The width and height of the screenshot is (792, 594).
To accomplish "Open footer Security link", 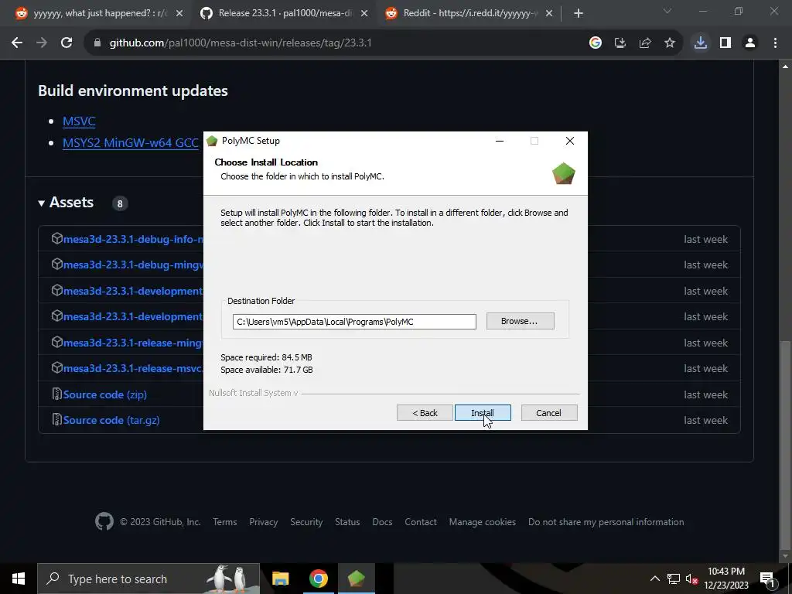I will [x=306, y=522].
